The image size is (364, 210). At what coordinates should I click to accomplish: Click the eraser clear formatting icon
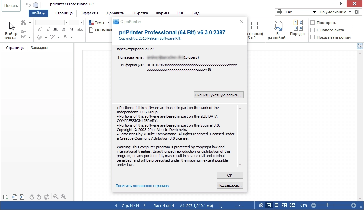point(40,37)
